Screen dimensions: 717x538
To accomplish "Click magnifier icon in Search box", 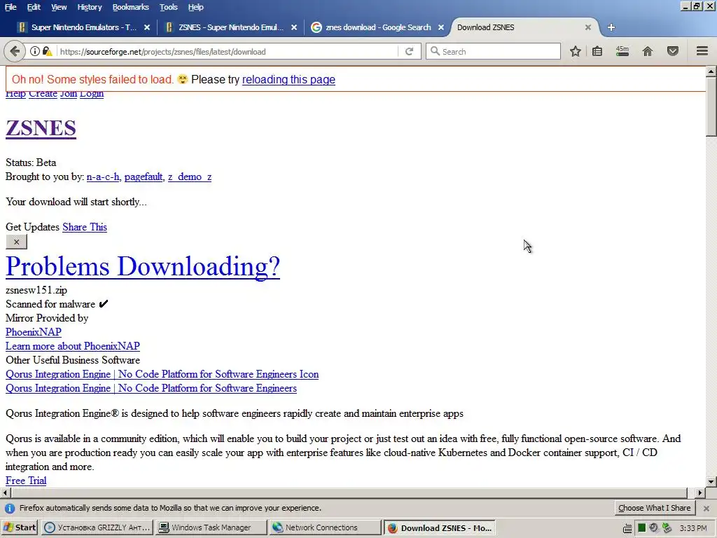I will click(435, 51).
